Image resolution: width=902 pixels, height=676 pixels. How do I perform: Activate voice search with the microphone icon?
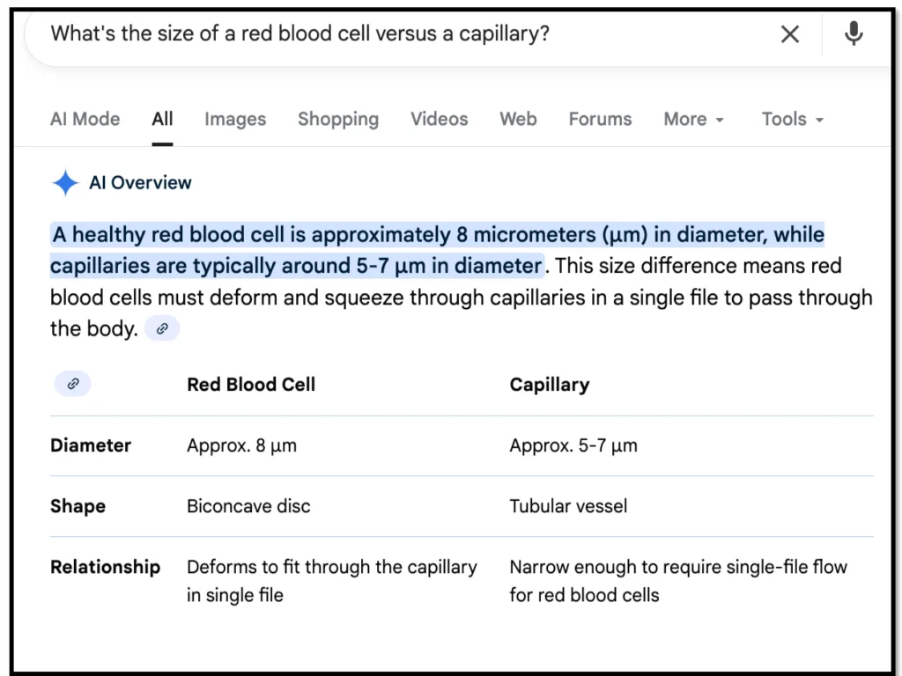(853, 33)
